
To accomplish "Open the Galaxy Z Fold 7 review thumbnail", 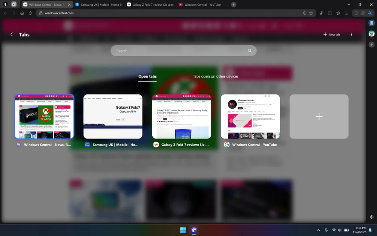I will [x=182, y=116].
